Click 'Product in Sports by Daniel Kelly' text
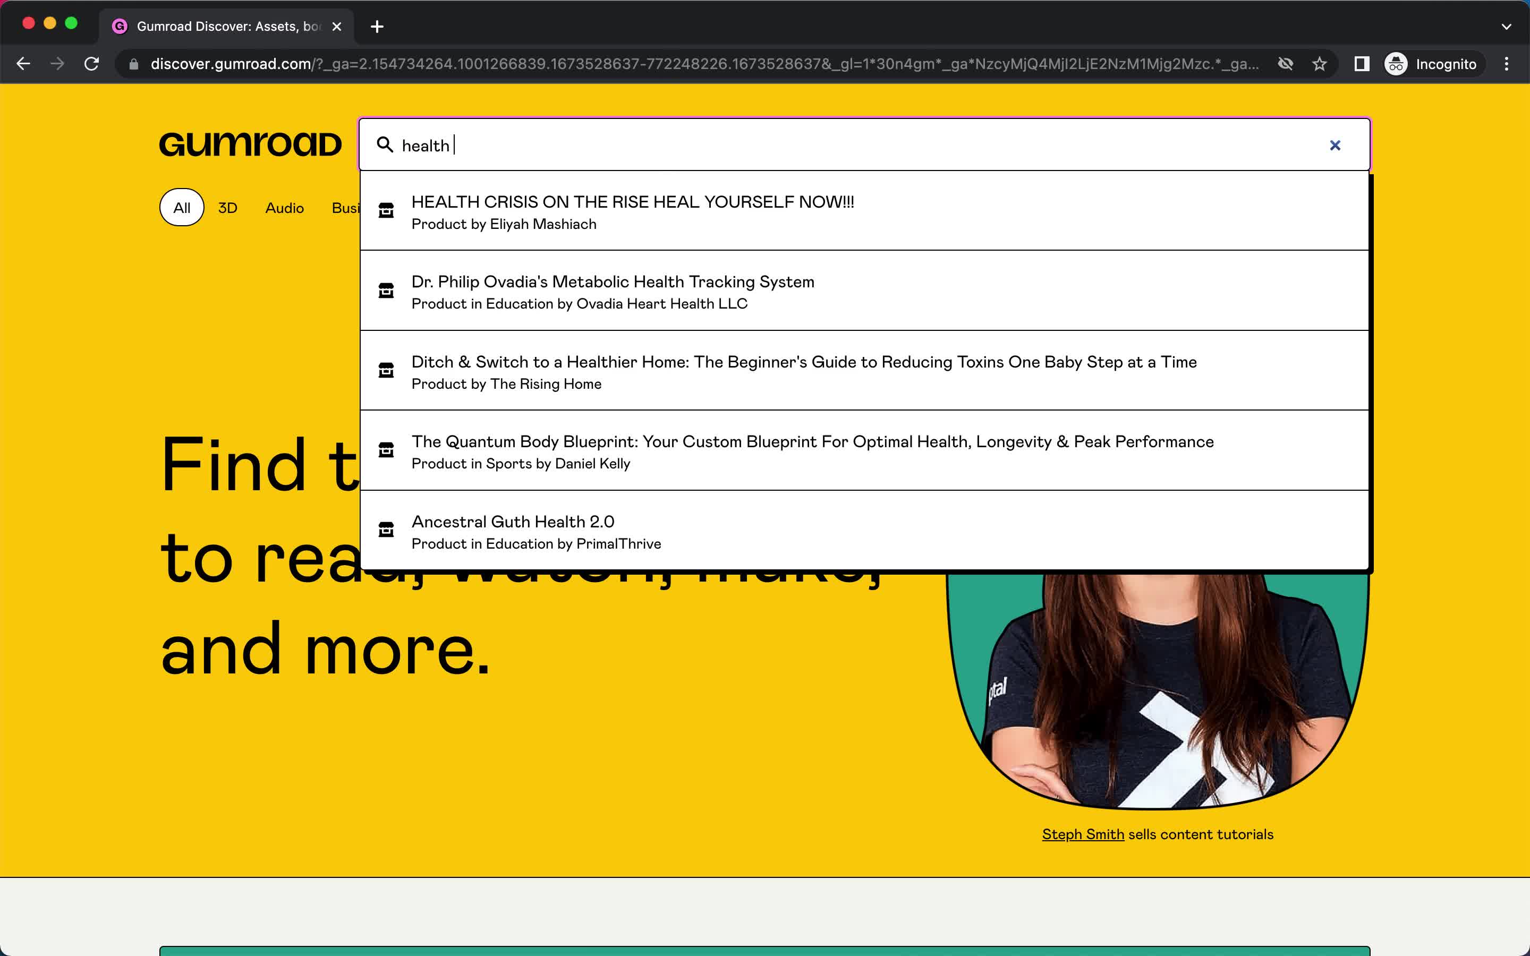1530x956 pixels. click(x=521, y=464)
